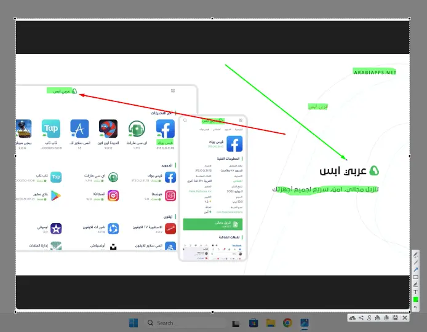Viewport: 427px width, 332px height.
Task: Open the green color picker swatch
Action: tap(416, 299)
